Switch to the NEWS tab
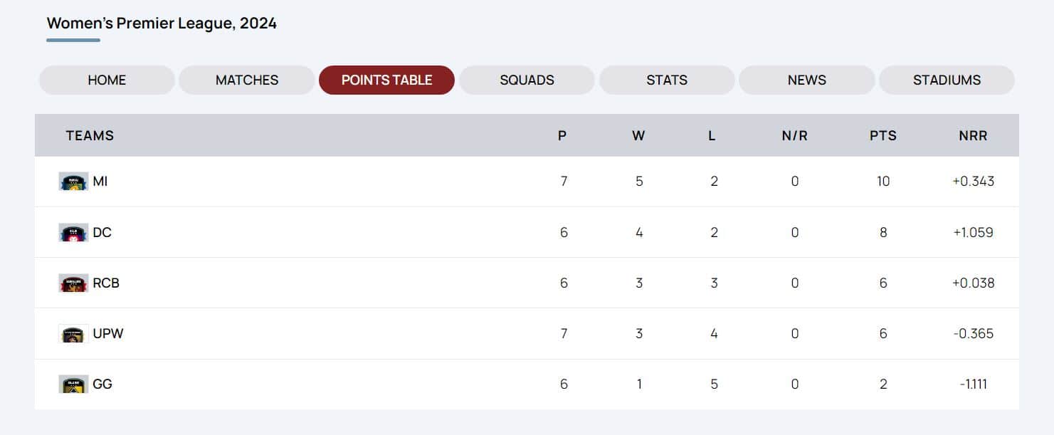1054x435 pixels. coord(807,80)
